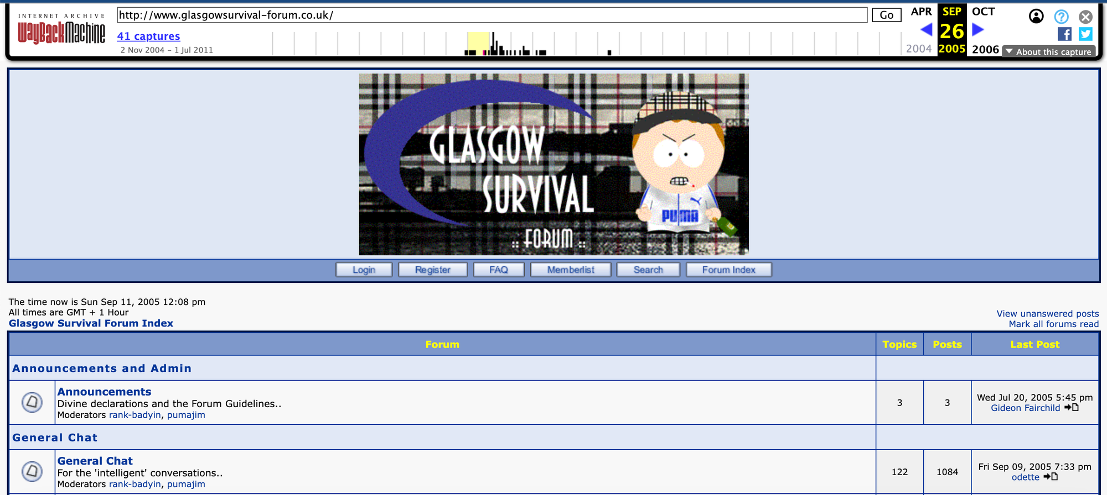Click the Last Post column header
The width and height of the screenshot is (1107, 495).
coord(1034,344)
